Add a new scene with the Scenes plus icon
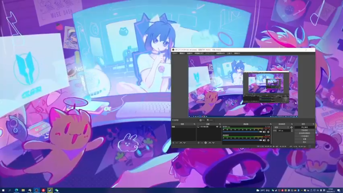The image size is (343, 193). [173, 143]
